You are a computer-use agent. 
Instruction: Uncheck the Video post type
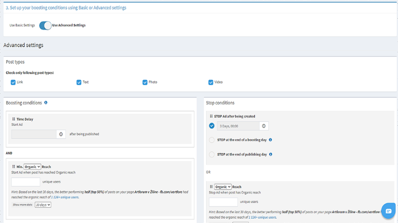(x=211, y=82)
